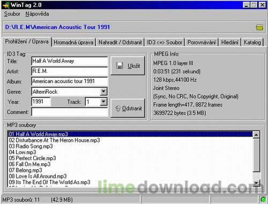Click the D:\R.E.M\American Acoustic Tour 1991 path
This screenshot has width=268, height=204.
click(57, 27)
